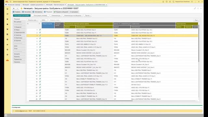
Task: Add this form to favorites with the yellow star
Action: click(x=21, y=8)
